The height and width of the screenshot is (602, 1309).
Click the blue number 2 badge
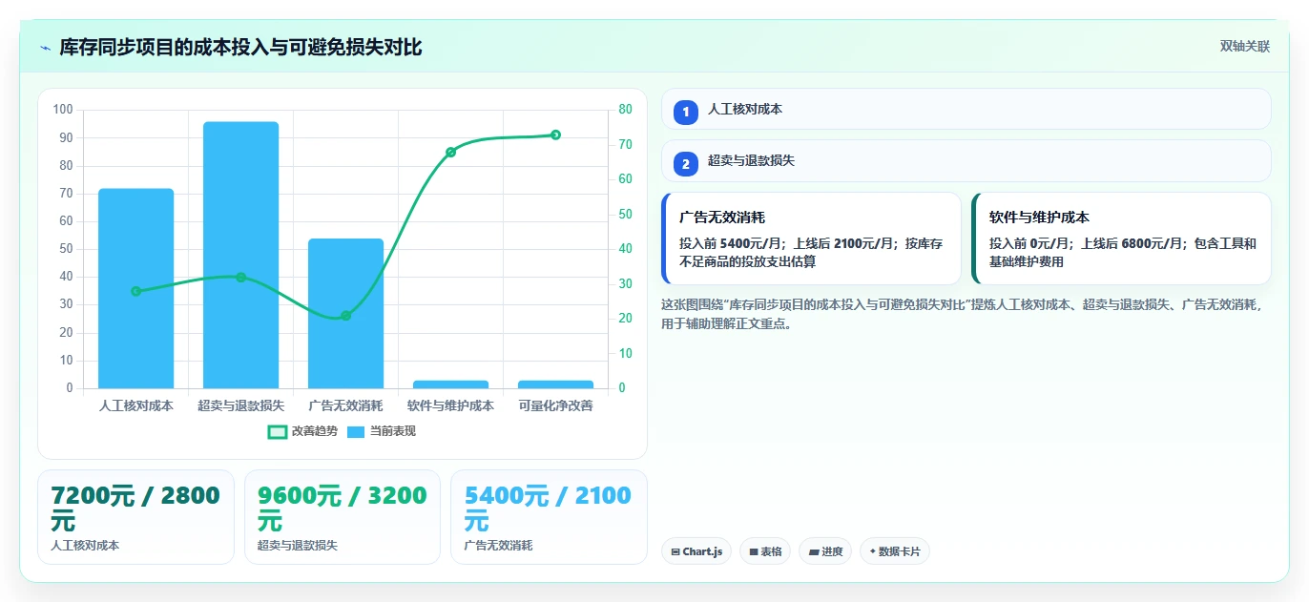click(x=685, y=164)
